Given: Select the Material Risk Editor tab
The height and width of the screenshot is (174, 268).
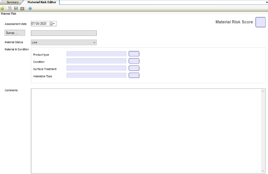Looking at the screenshot, I should [42, 2].
